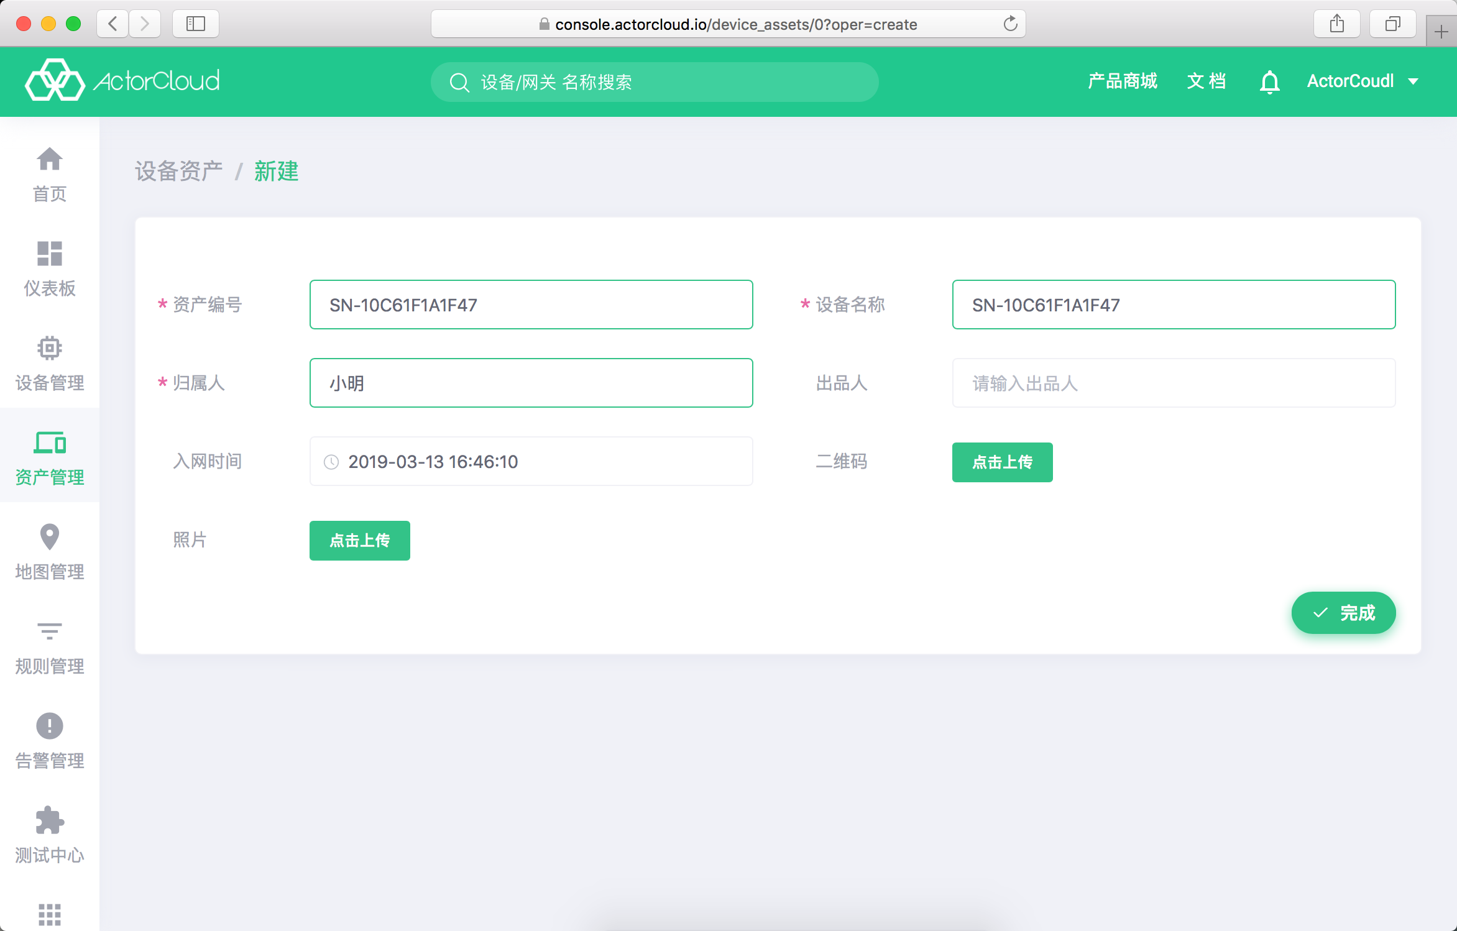Open the 规则管理 filter icon

(50, 631)
